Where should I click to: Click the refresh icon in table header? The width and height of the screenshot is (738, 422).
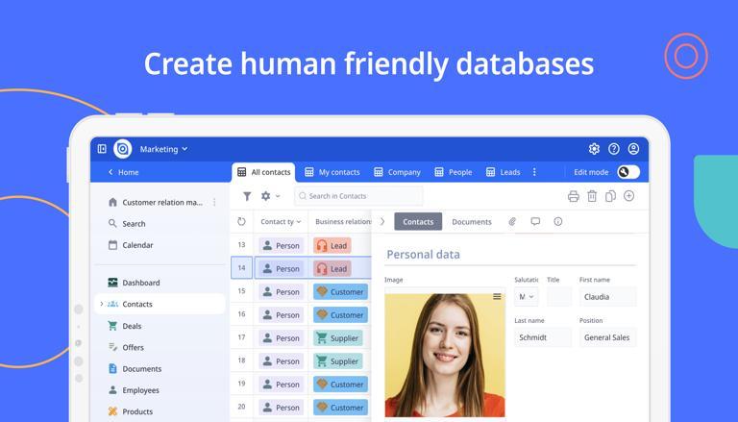click(x=241, y=221)
